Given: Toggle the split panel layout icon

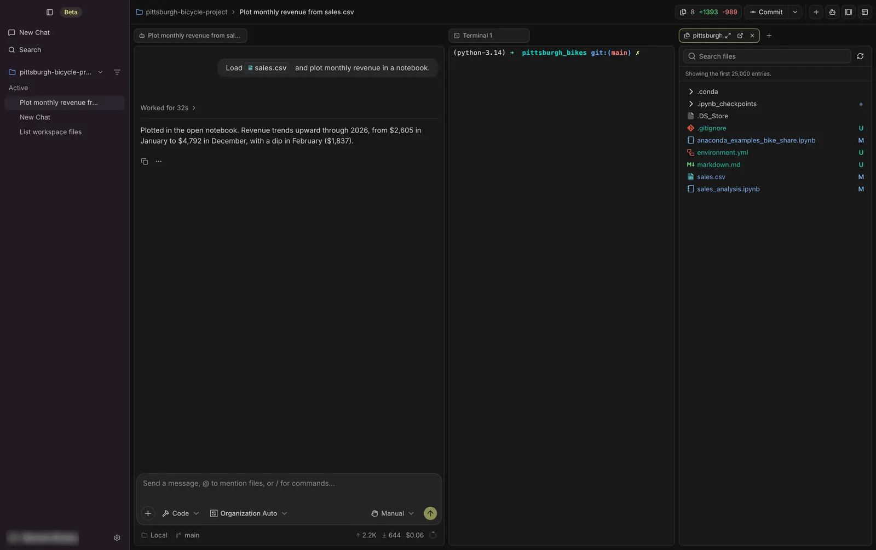Looking at the screenshot, I should 849,12.
